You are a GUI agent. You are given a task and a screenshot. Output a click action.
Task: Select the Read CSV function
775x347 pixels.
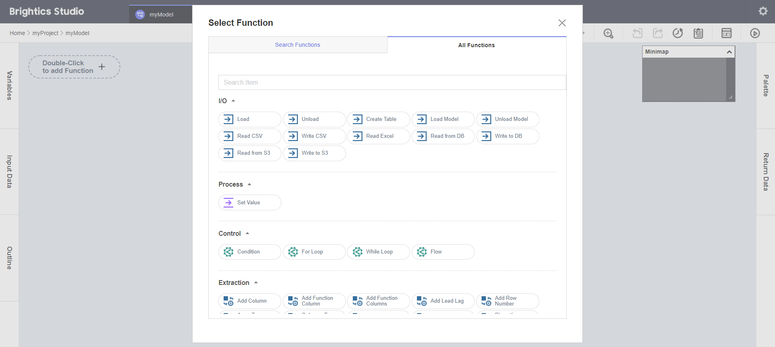(x=249, y=136)
